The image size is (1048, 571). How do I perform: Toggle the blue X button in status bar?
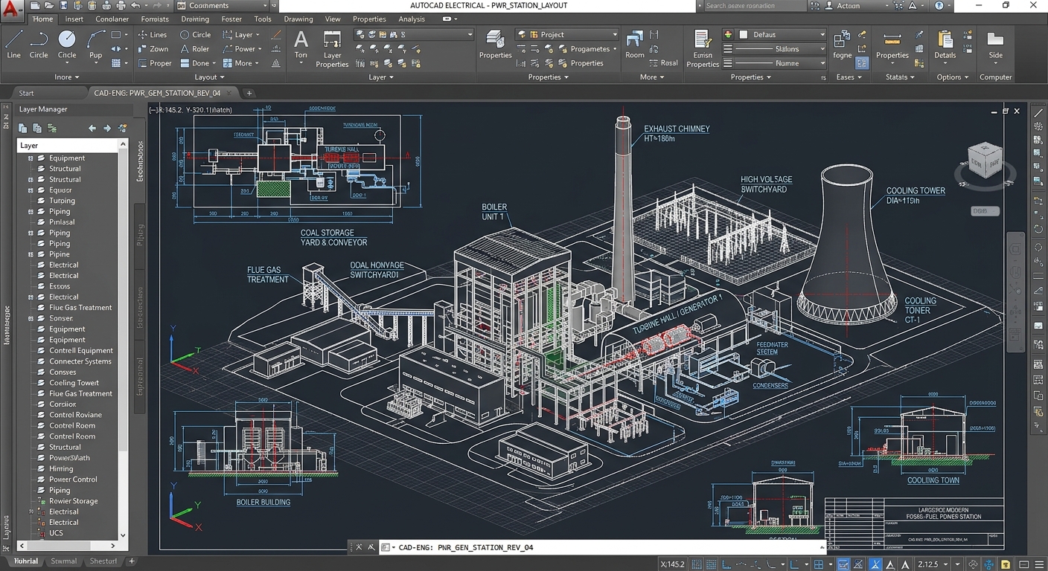tap(876, 564)
